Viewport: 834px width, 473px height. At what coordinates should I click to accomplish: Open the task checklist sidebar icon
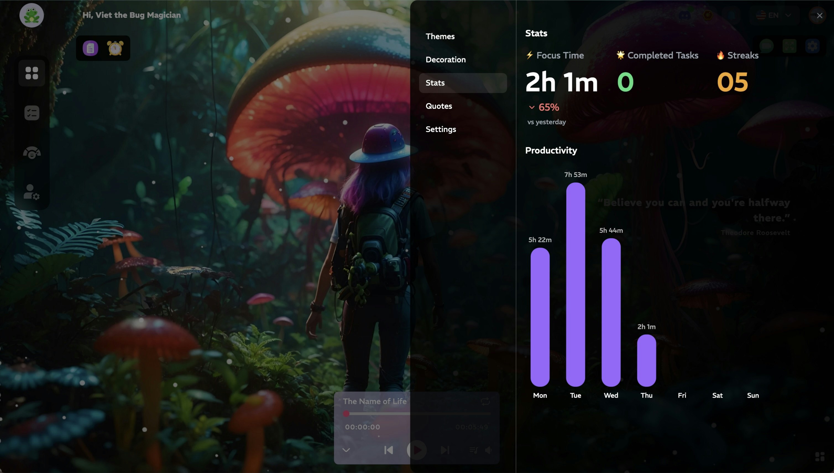32,113
